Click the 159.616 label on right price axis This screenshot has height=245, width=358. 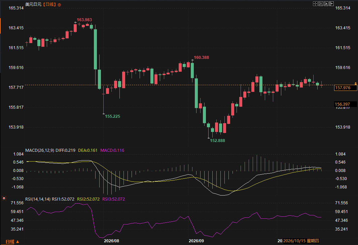pyautogui.click(x=343, y=68)
